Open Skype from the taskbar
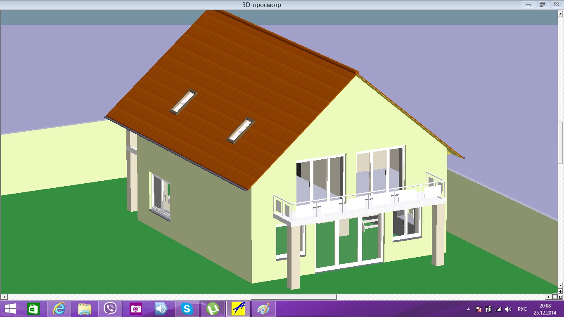This screenshot has height=317, width=564. pyautogui.click(x=187, y=309)
